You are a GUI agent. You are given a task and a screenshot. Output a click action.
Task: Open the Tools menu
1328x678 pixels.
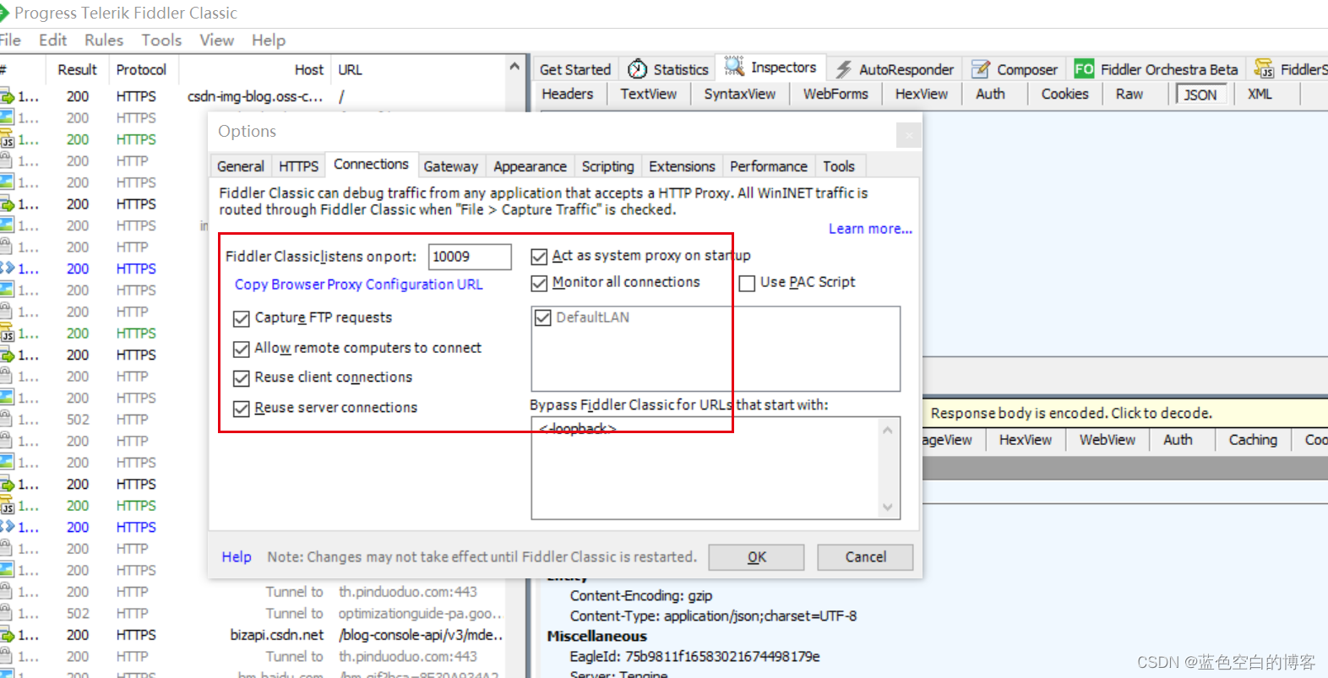[161, 40]
